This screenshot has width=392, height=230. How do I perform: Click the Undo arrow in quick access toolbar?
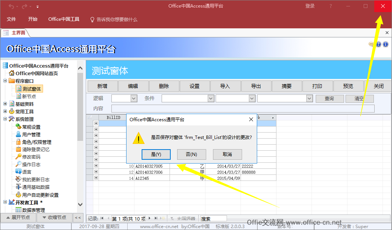click(11, 6)
